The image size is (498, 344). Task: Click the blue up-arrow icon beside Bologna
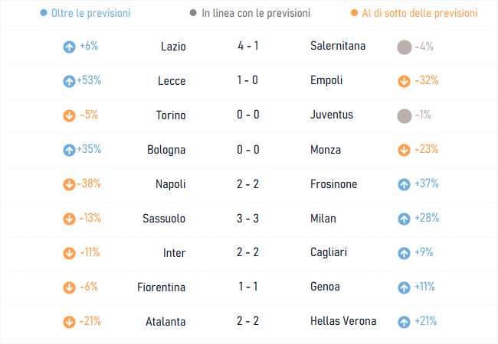click(69, 150)
